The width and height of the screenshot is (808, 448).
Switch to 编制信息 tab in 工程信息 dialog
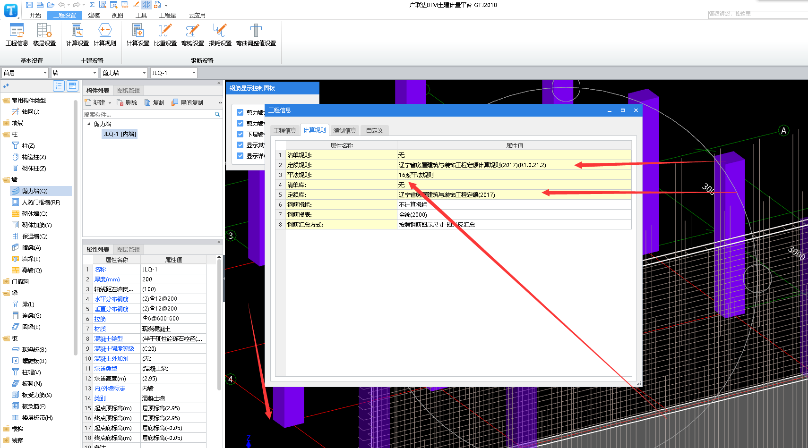344,130
